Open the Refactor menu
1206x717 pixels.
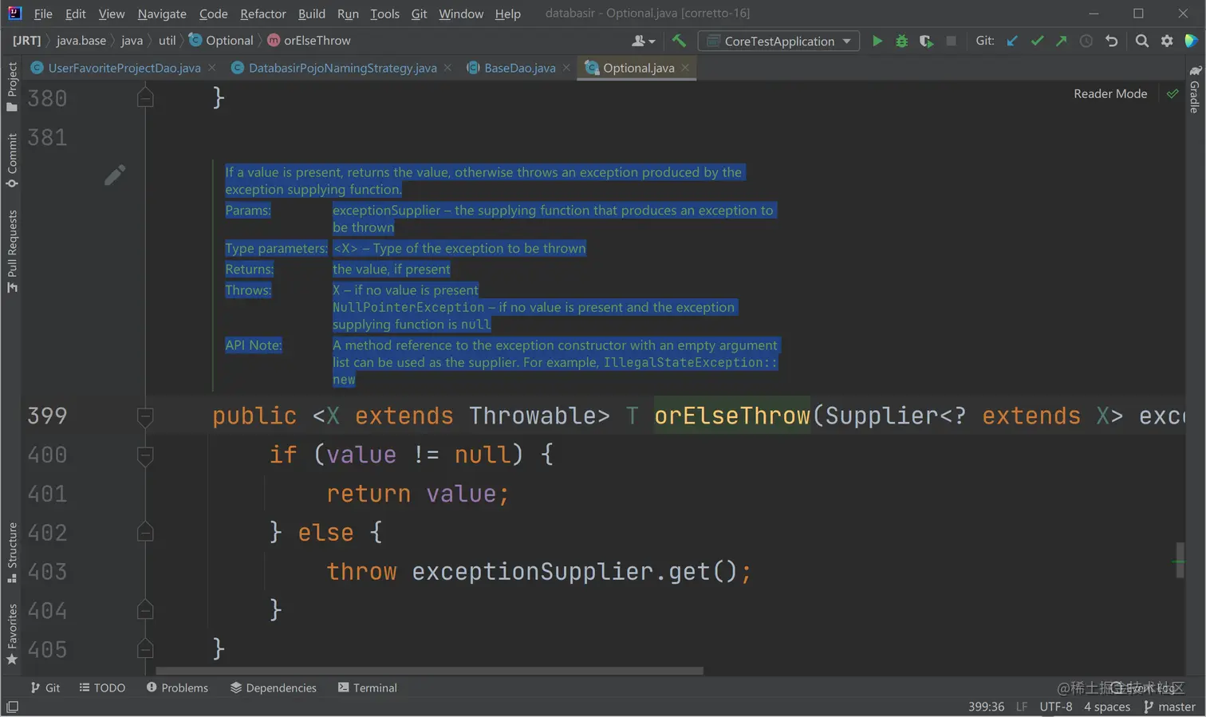tap(263, 14)
